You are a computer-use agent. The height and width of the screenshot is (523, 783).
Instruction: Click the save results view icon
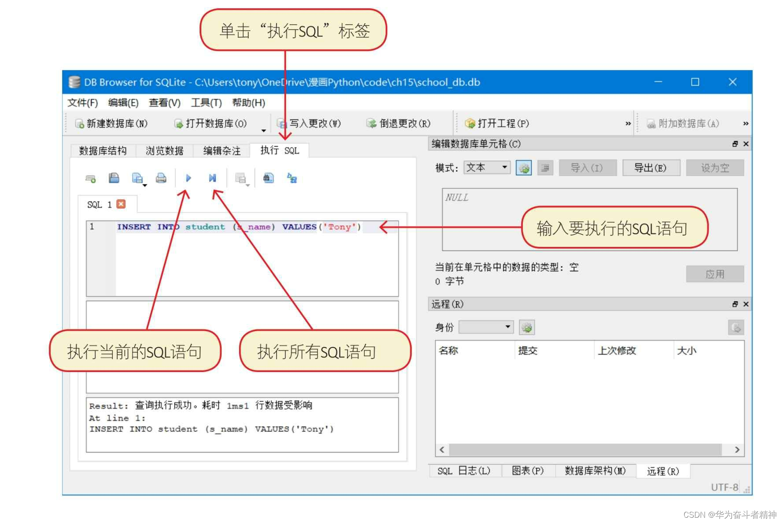pos(240,178)
